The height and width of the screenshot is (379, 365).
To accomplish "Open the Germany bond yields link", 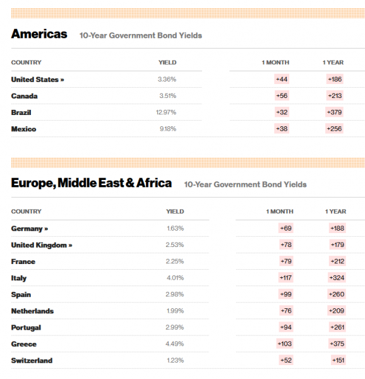I will pos(30,229).
